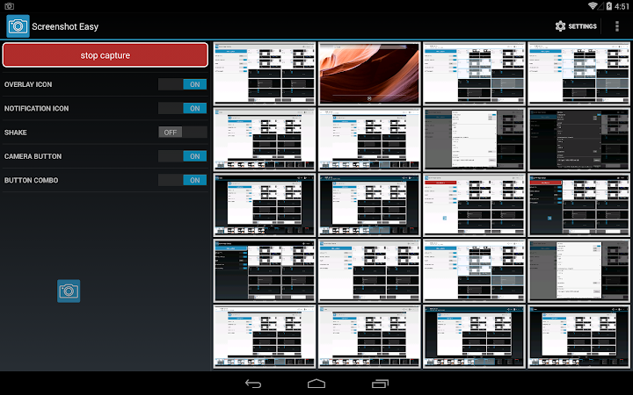Viewport: 633px width, 395px height.
Task: Tap the Android home navigation button
Action: (x=316, y=384)
